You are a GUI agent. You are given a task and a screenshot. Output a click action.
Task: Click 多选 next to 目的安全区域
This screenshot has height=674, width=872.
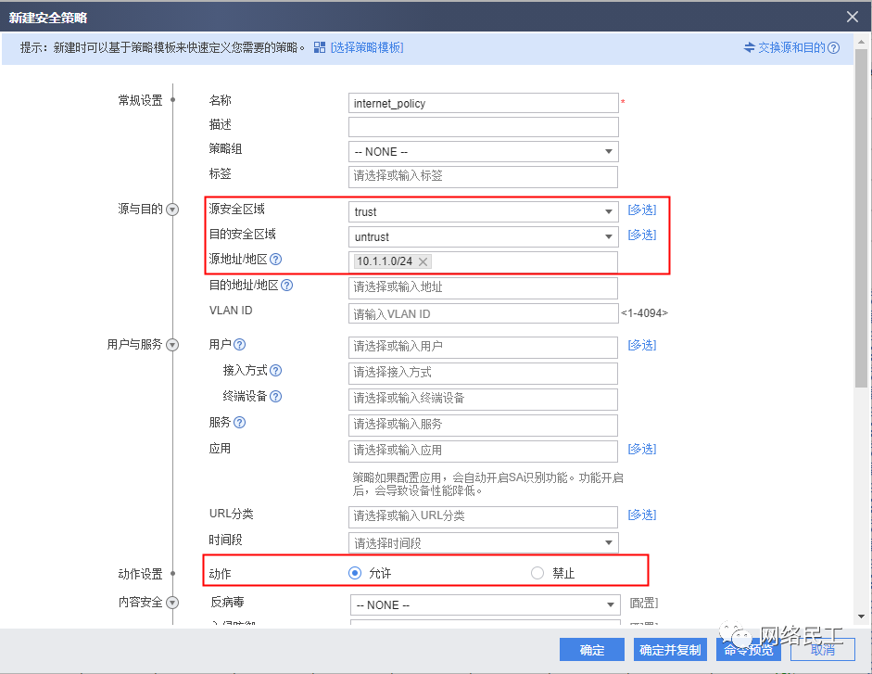tap(642, 235)
